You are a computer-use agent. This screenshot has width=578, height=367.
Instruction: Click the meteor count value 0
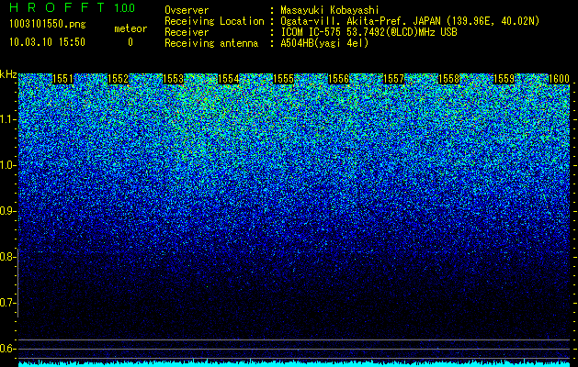click(x=130, y=42)
